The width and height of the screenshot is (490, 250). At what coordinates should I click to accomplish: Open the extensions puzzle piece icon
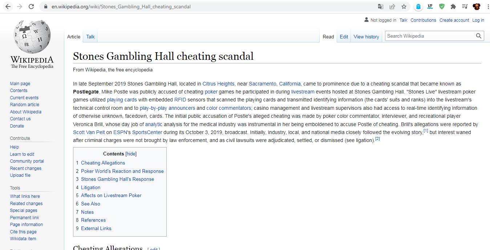point(453,7)
